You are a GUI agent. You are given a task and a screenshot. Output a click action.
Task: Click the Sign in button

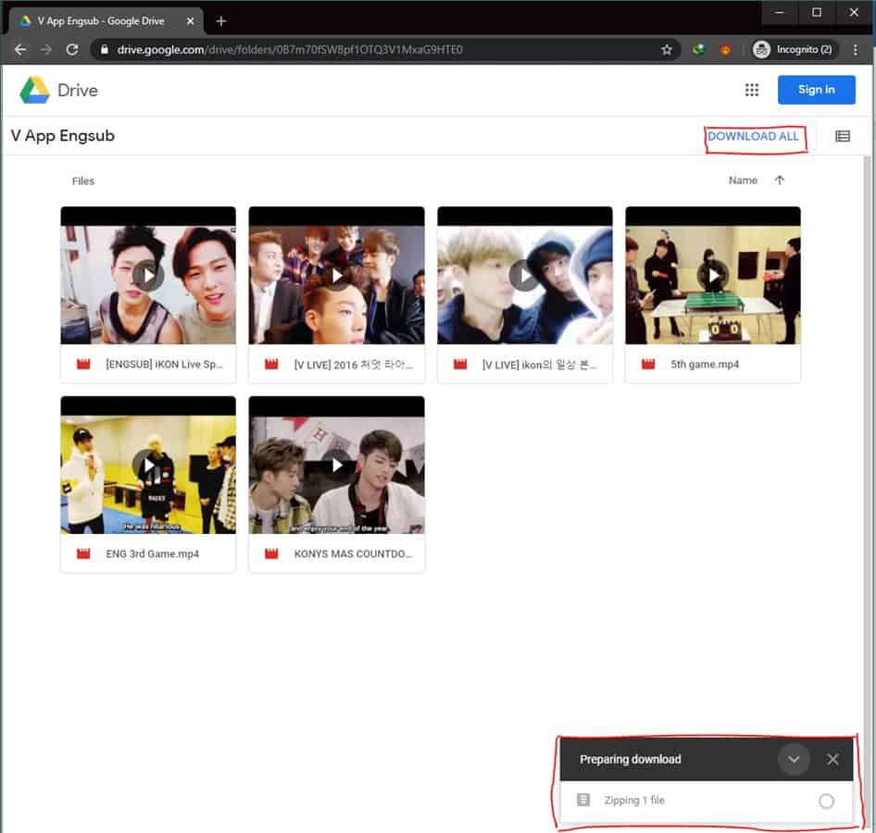click(816, 90)
